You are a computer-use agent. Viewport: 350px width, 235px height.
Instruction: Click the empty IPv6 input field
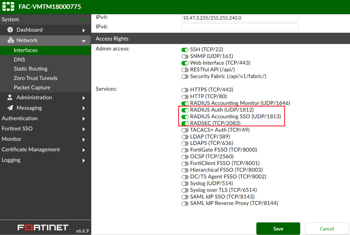[240, 27]
